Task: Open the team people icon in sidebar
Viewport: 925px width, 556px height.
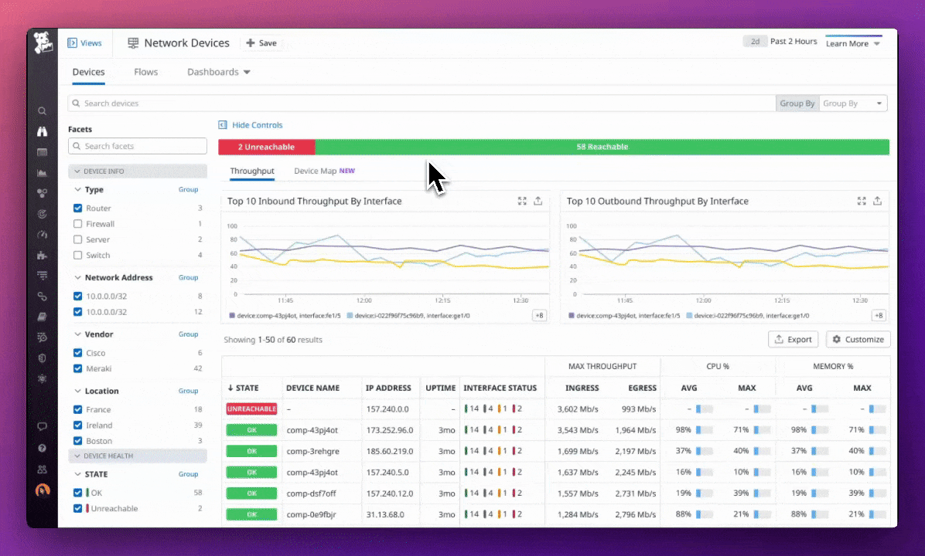Action: tap(42, 470)
